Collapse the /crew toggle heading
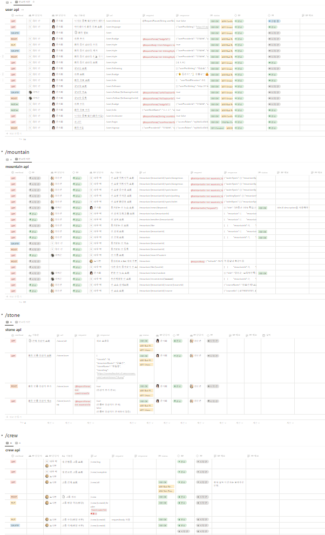 click(x=2, y=435)
